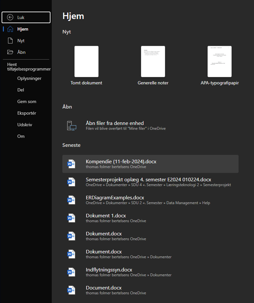Viewport: 254px width, 303px height.
Task: Open Hent tilføjelsesprogrammer
Action: tap(29, 67)
